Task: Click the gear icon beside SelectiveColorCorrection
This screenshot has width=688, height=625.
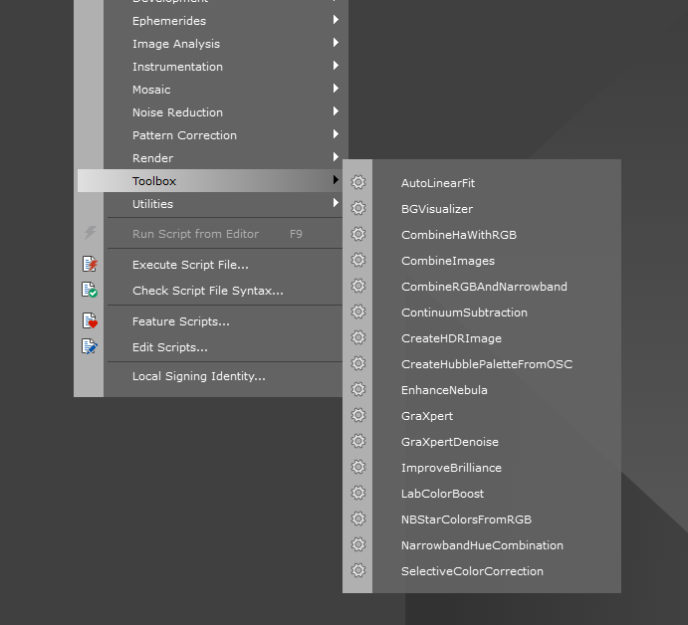Action: click(358, 570)
